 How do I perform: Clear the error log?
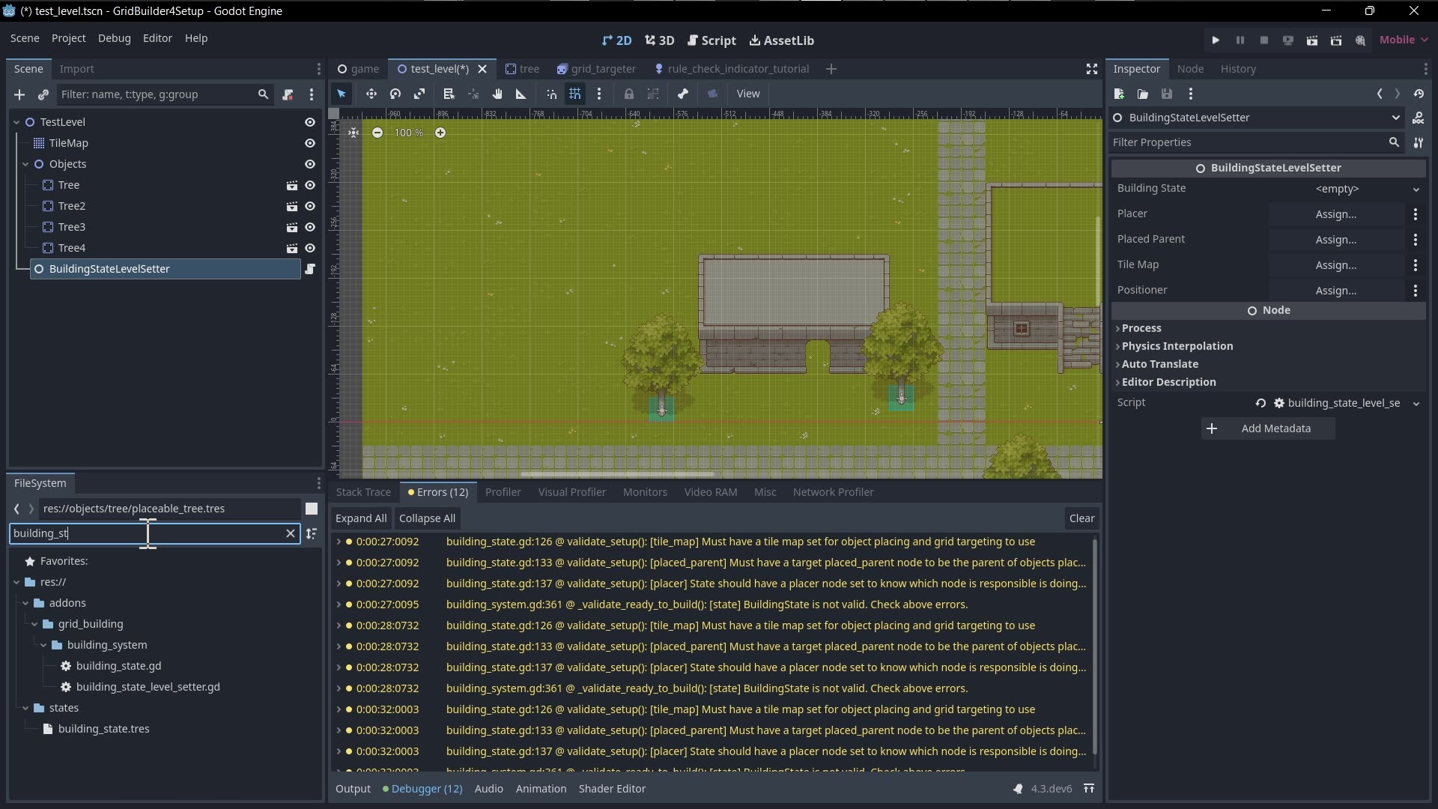(1081, 518)
